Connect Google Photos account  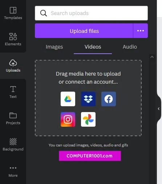(88, 119)
